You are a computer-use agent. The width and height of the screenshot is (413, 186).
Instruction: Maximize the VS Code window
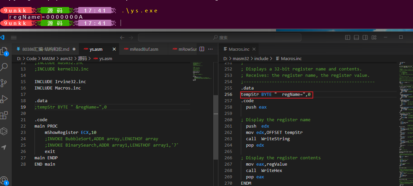(x=401, y=37)
